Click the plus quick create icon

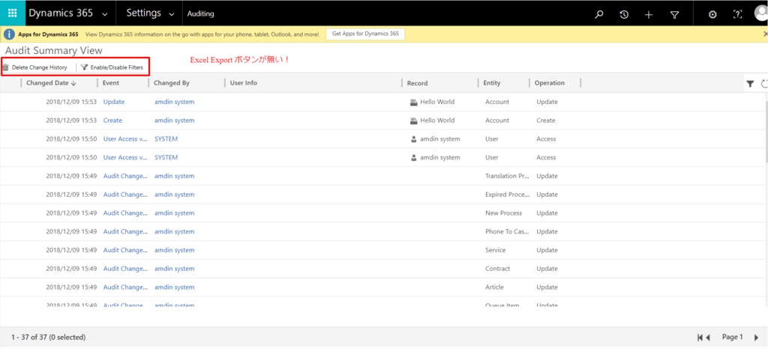(649, 15)
